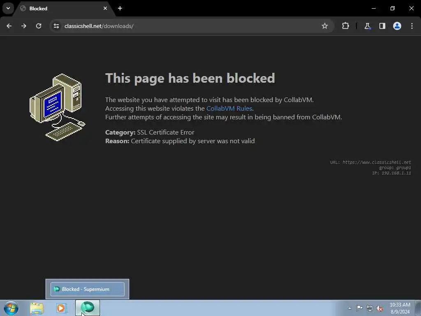Image resolution: width=421 pixels, height=316 pixels.
Task: Click the text 'Category: SSL Certificate Error'
Action: 150,132
